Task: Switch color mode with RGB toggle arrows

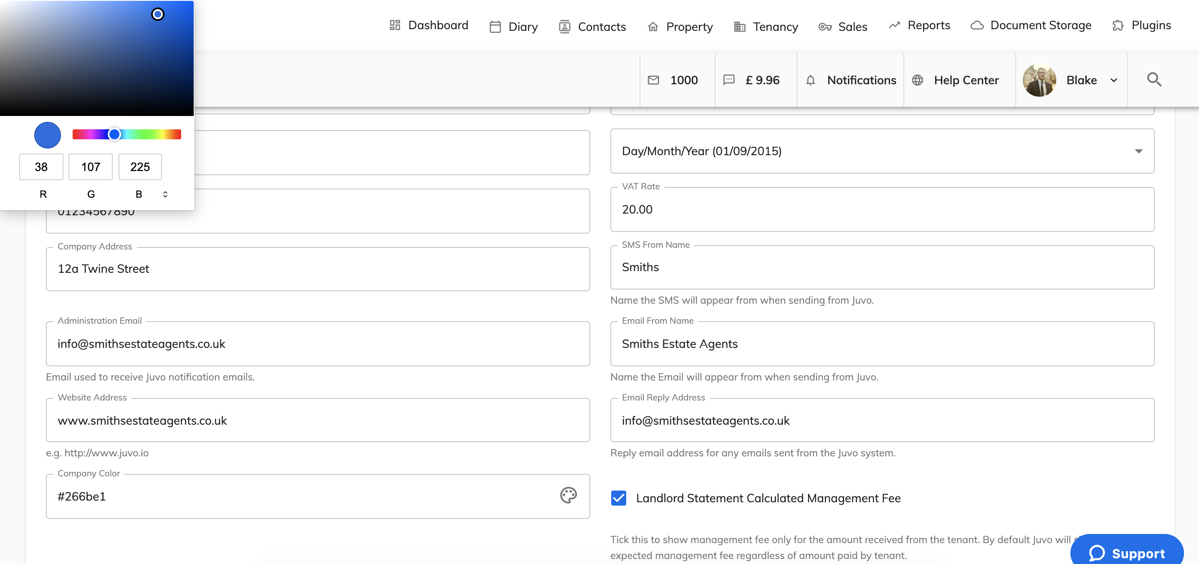Action: pyautogui.click(x=165, y=194)
